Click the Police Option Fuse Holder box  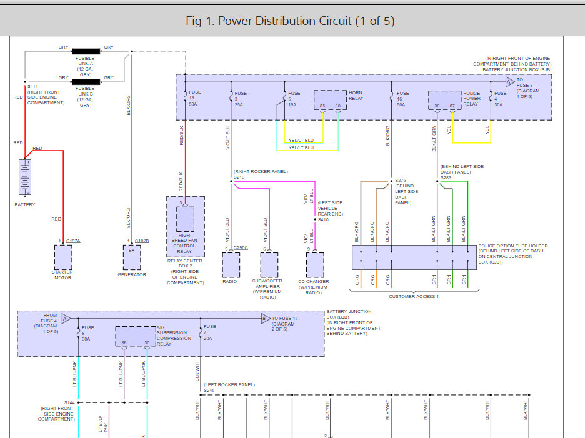pos(414,257)
